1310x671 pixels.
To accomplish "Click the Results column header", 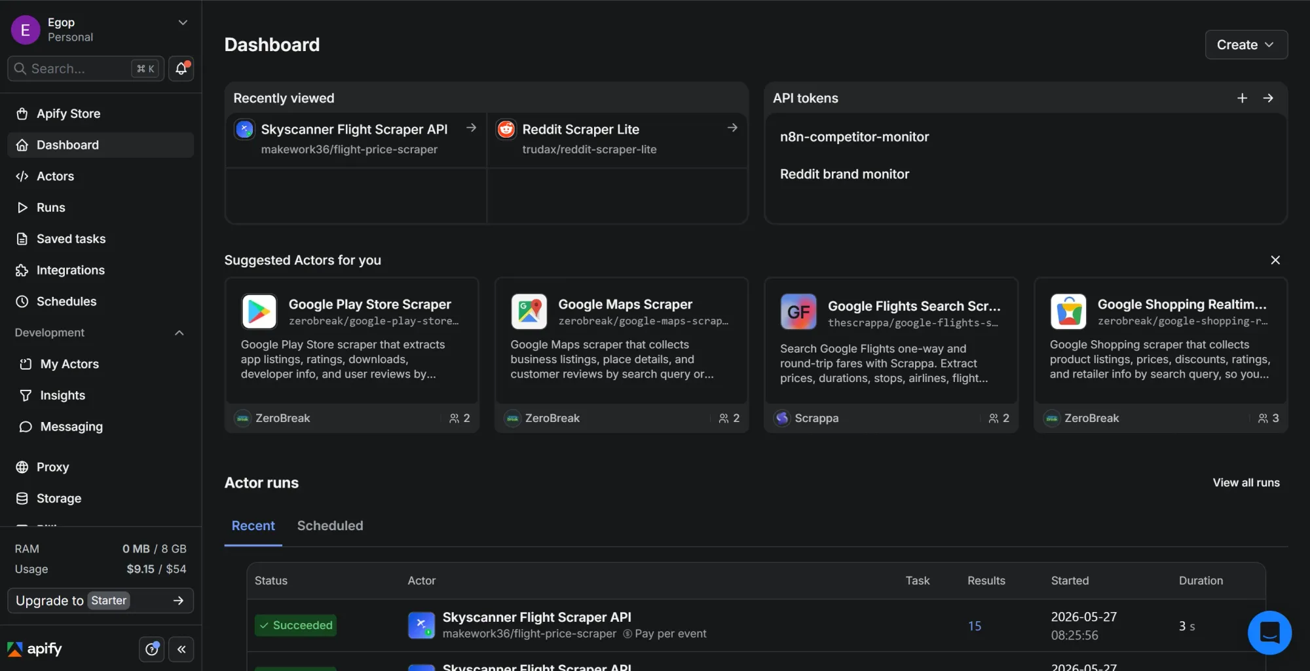I will (986, 581).
